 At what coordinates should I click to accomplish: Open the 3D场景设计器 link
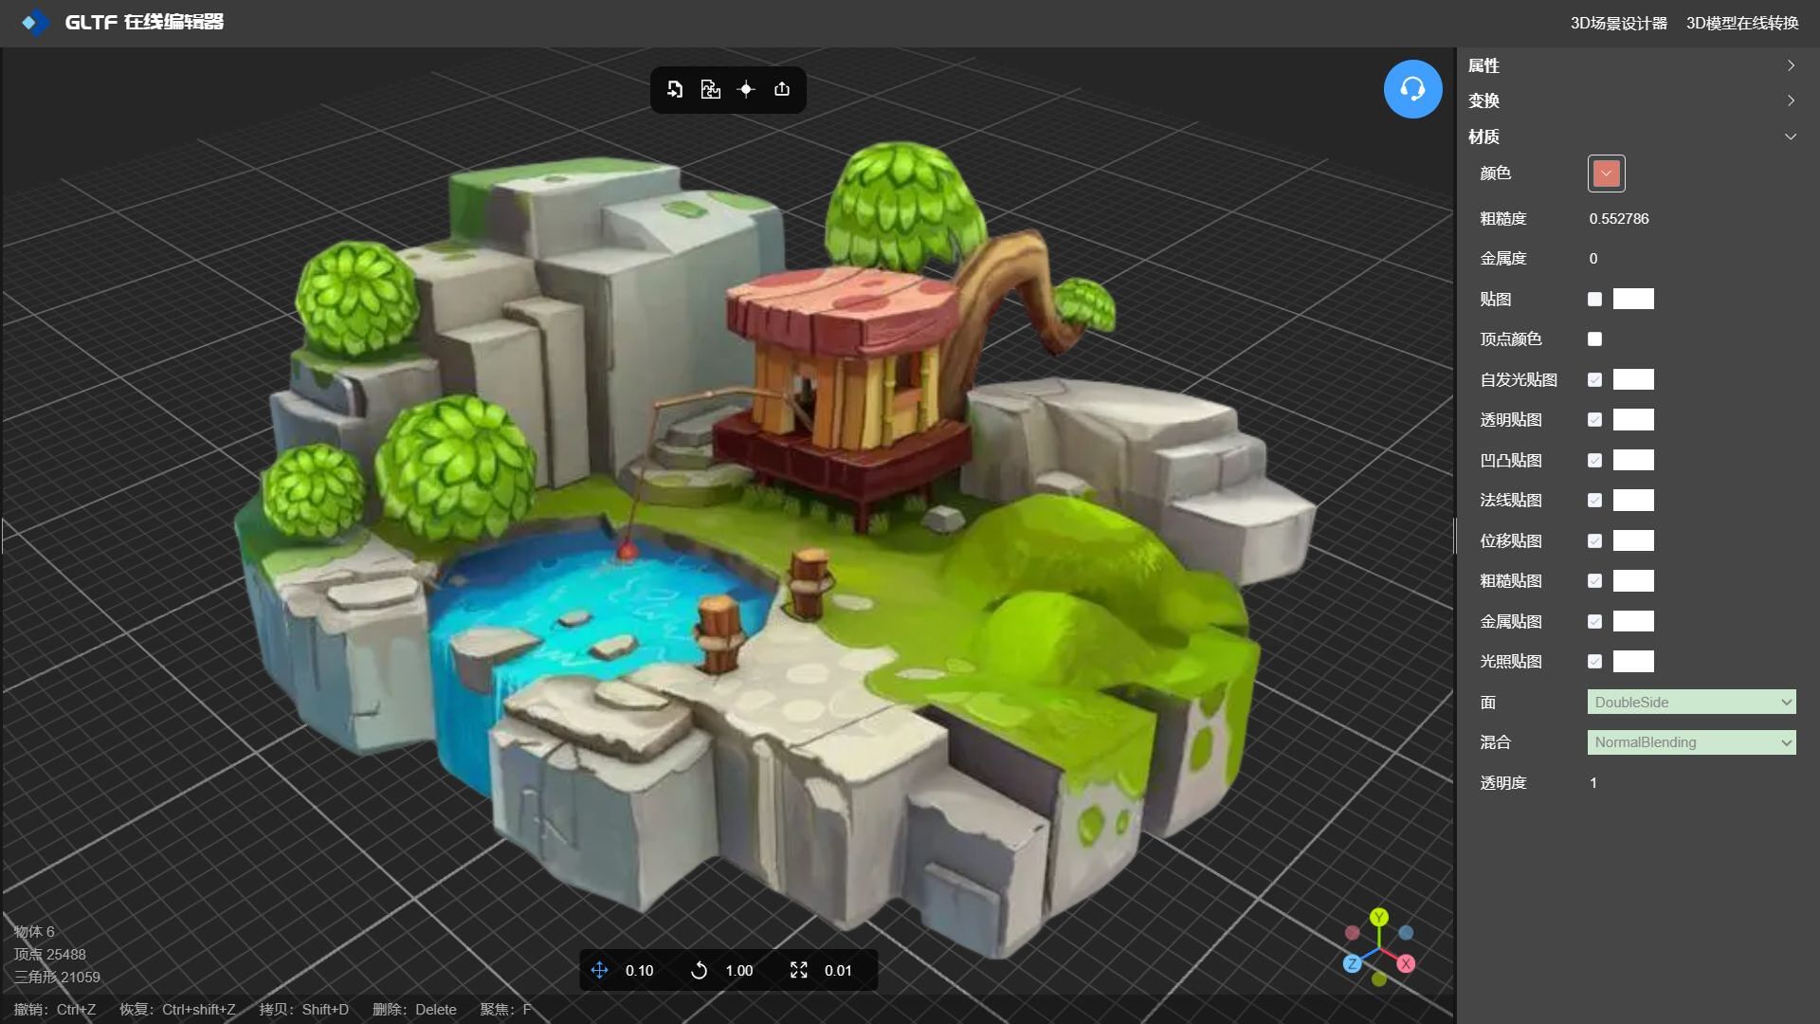click(x=1618, y=23)
